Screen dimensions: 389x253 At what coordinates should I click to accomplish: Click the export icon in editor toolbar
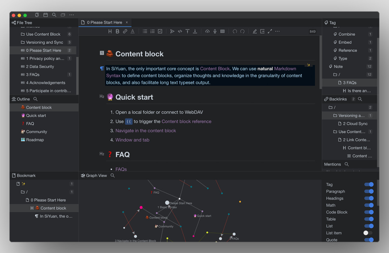point(262,31)
